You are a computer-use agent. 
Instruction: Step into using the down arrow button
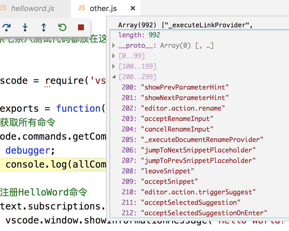point(25,27)
